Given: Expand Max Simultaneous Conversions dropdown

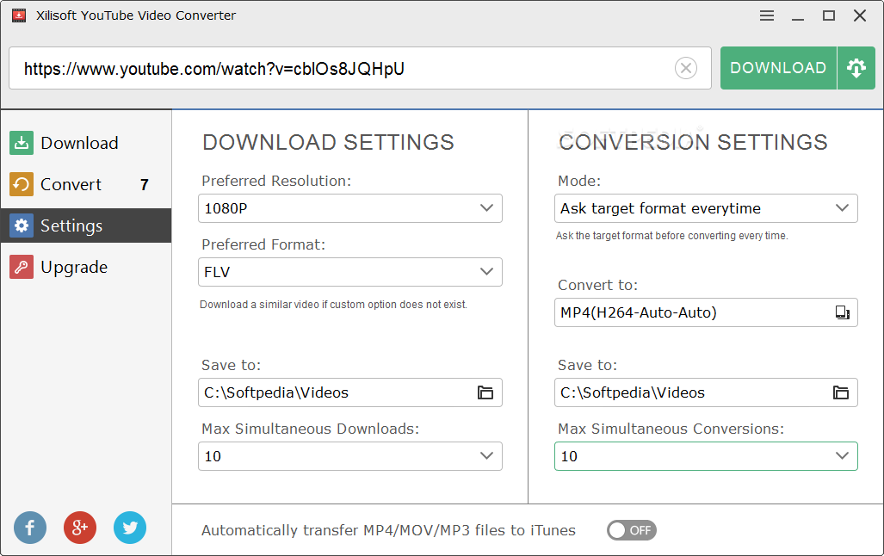Looking at the screenshot, I should [x=706, y=456].
